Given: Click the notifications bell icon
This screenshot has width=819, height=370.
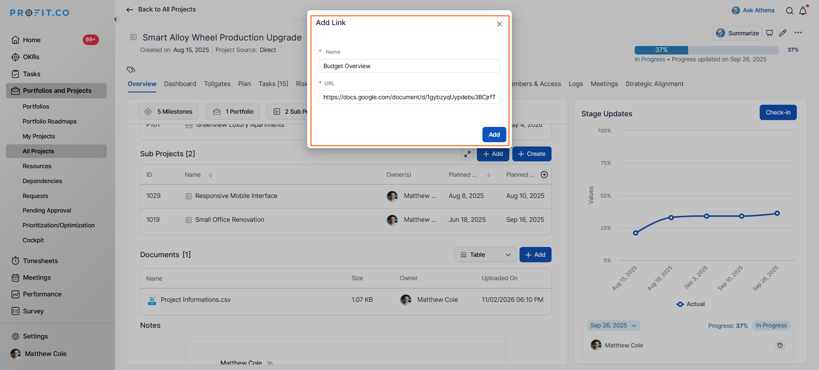Looking at the screenshot, I should coord(803,11).
